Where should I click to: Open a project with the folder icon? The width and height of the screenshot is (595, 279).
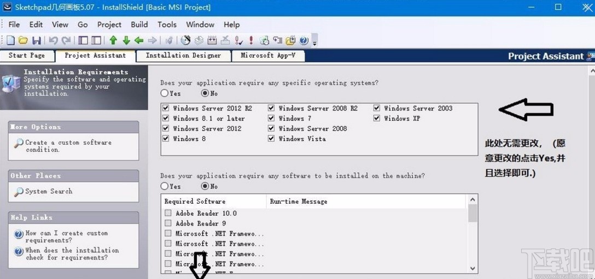coord(23,40)
